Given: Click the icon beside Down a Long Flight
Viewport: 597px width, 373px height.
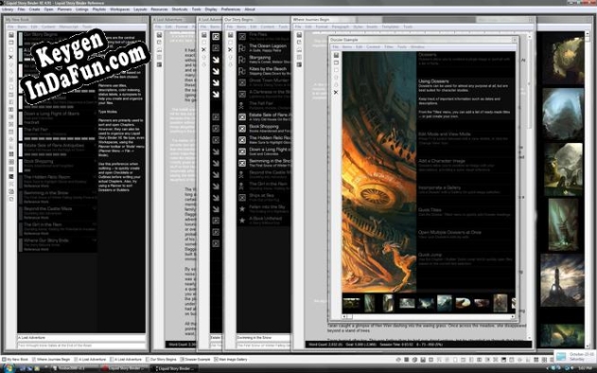Looking at the screenshot, I should pos(242,151).
